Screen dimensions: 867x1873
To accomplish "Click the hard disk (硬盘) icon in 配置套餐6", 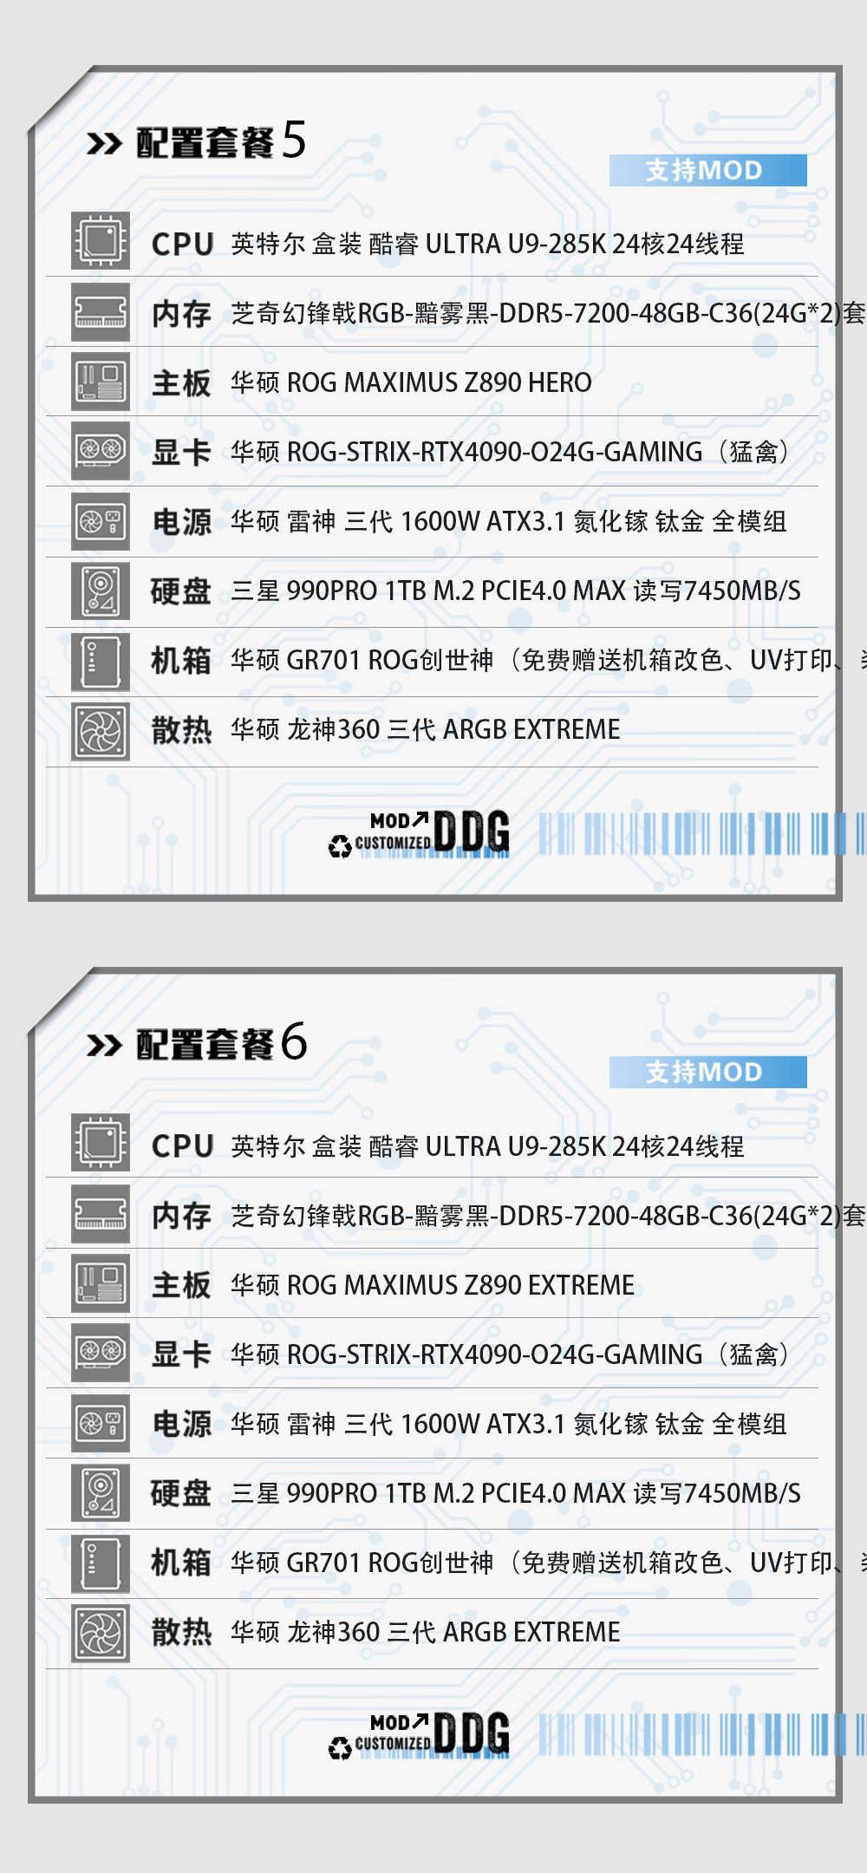I will click(101, 1493).
